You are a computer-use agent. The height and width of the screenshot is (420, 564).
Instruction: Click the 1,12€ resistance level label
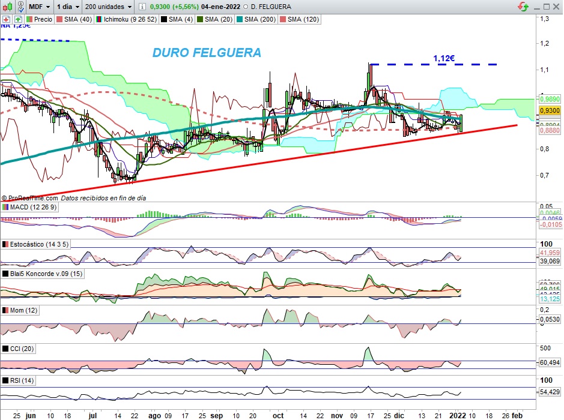(444, 58)
